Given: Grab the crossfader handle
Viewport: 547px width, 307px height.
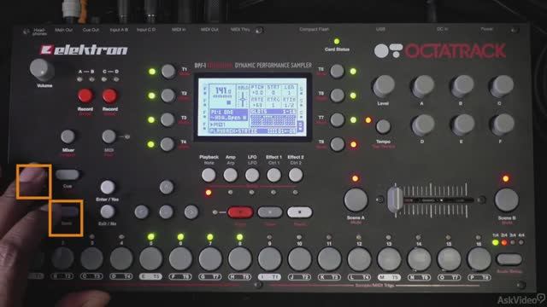Looking at the screenshot, I should (395, 200).
